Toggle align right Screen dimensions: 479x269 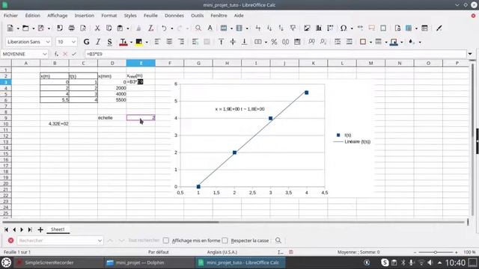[181, 42]
